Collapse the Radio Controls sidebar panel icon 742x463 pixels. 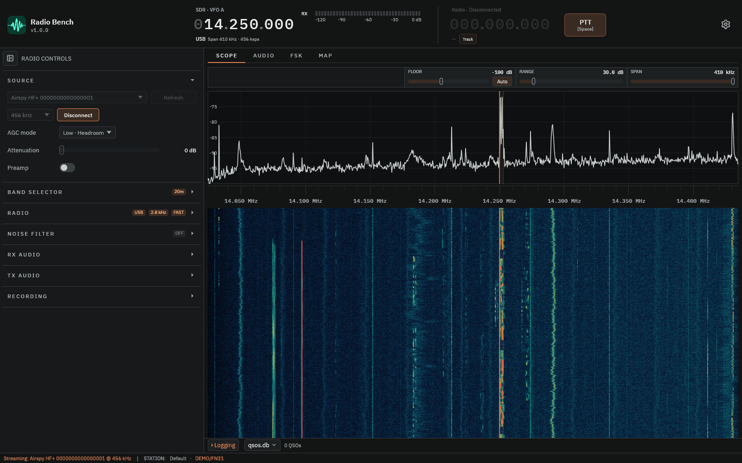10,58
